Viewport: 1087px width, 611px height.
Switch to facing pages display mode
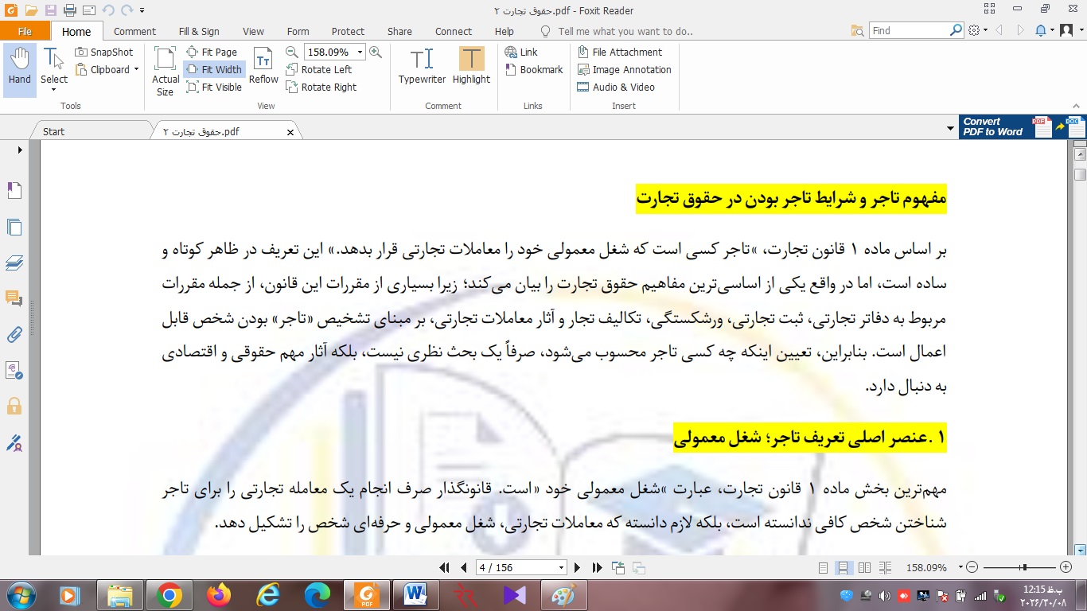click(864, 567)
